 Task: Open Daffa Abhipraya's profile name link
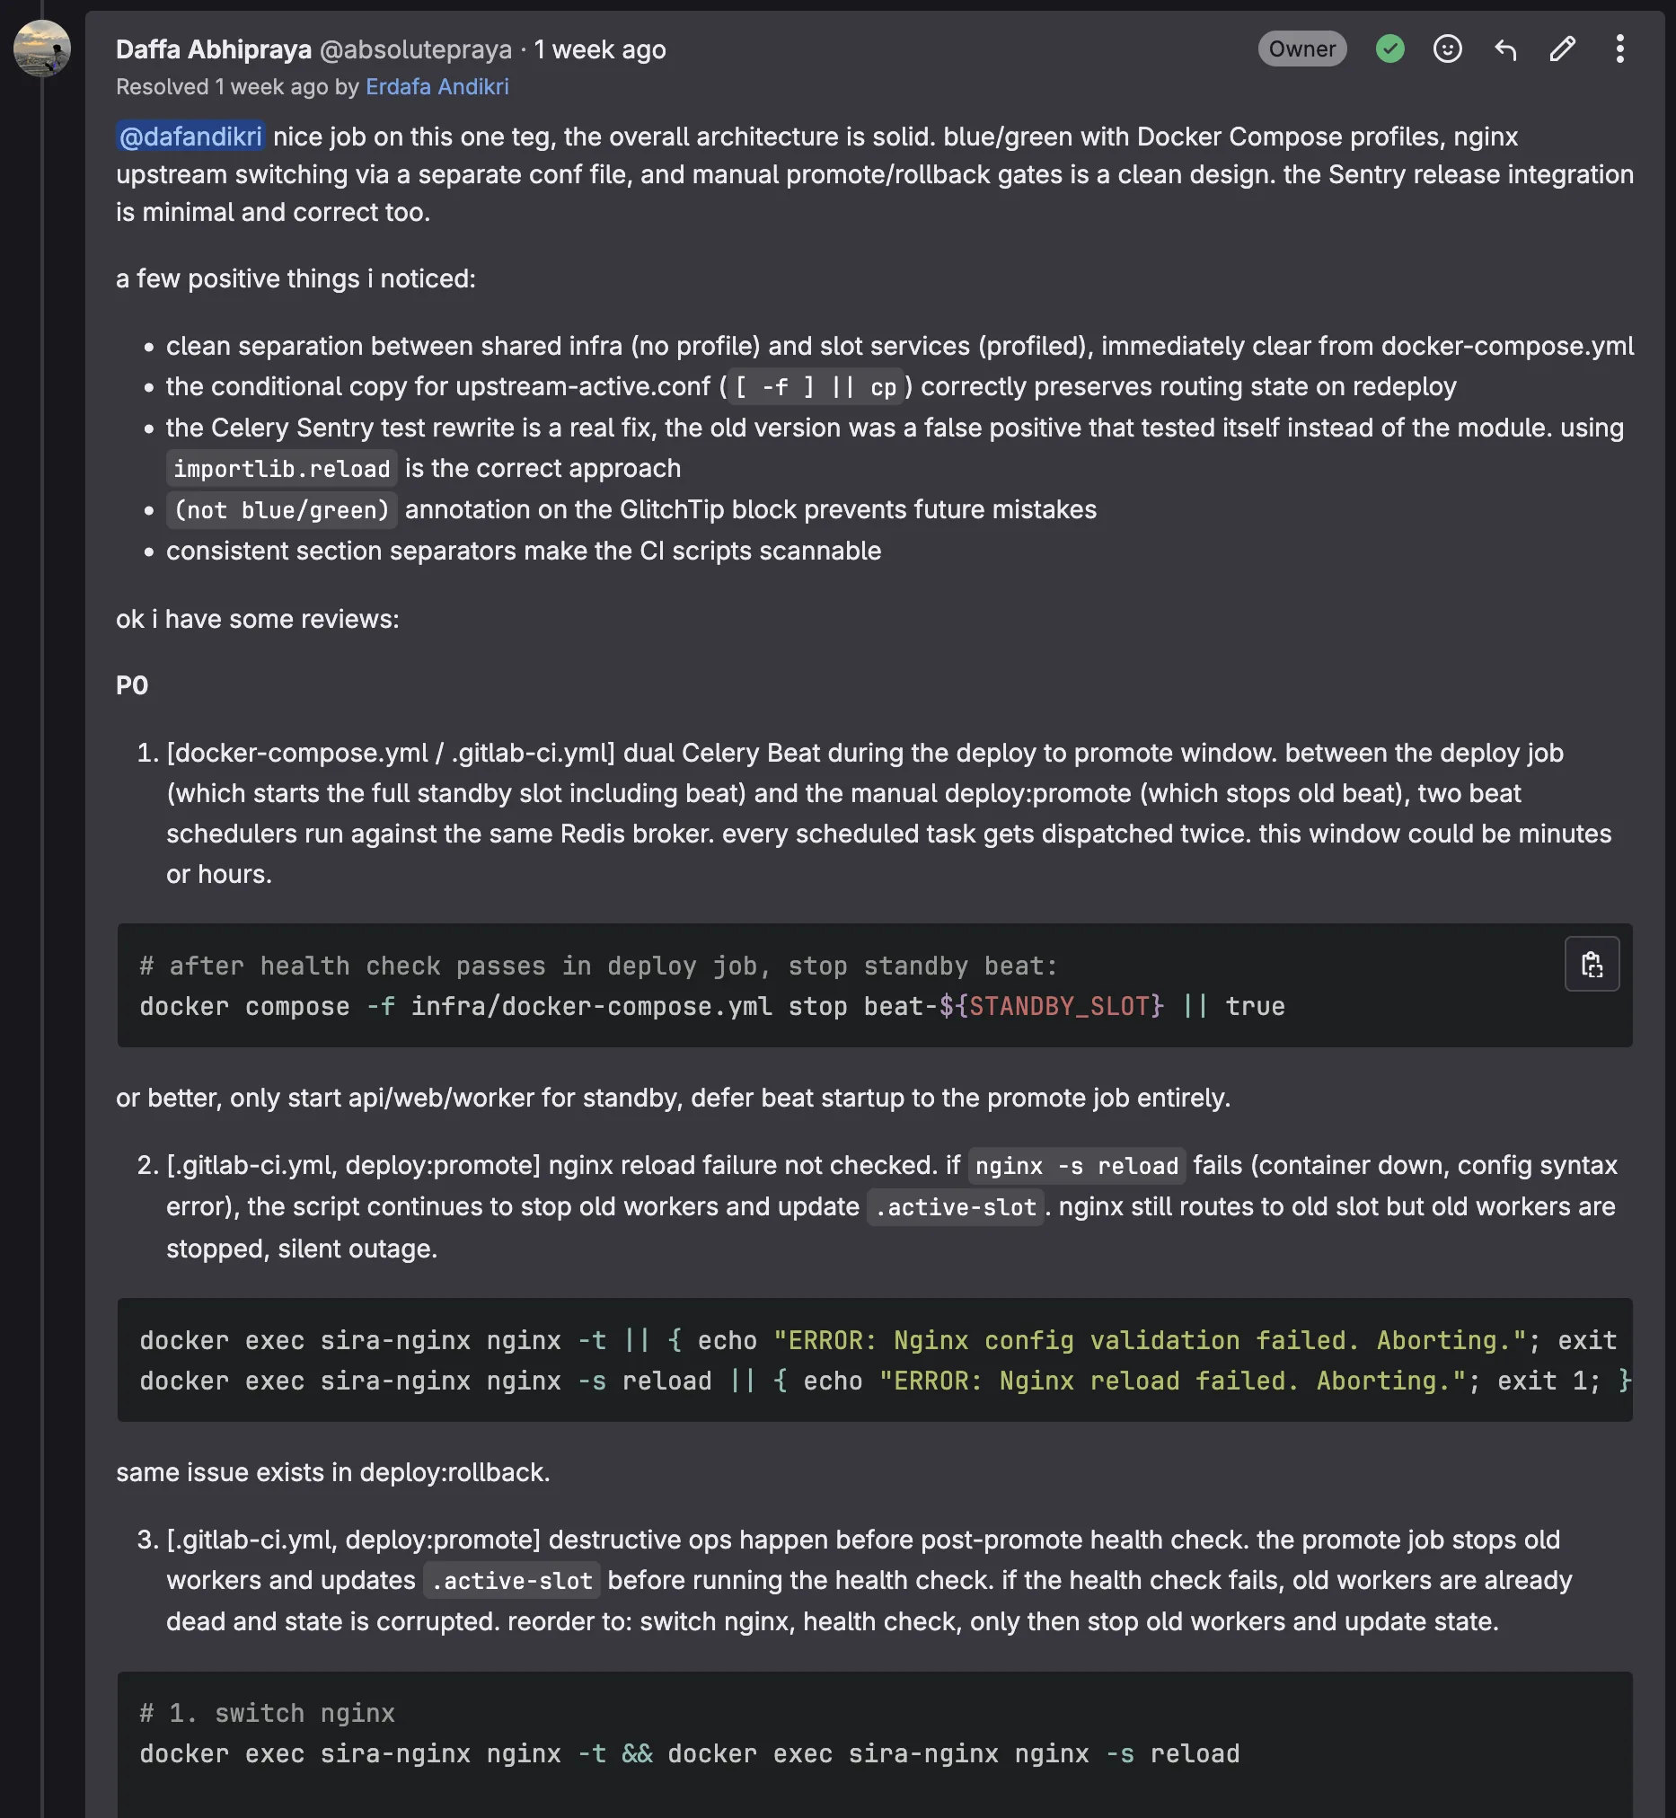tap(213, 50)
